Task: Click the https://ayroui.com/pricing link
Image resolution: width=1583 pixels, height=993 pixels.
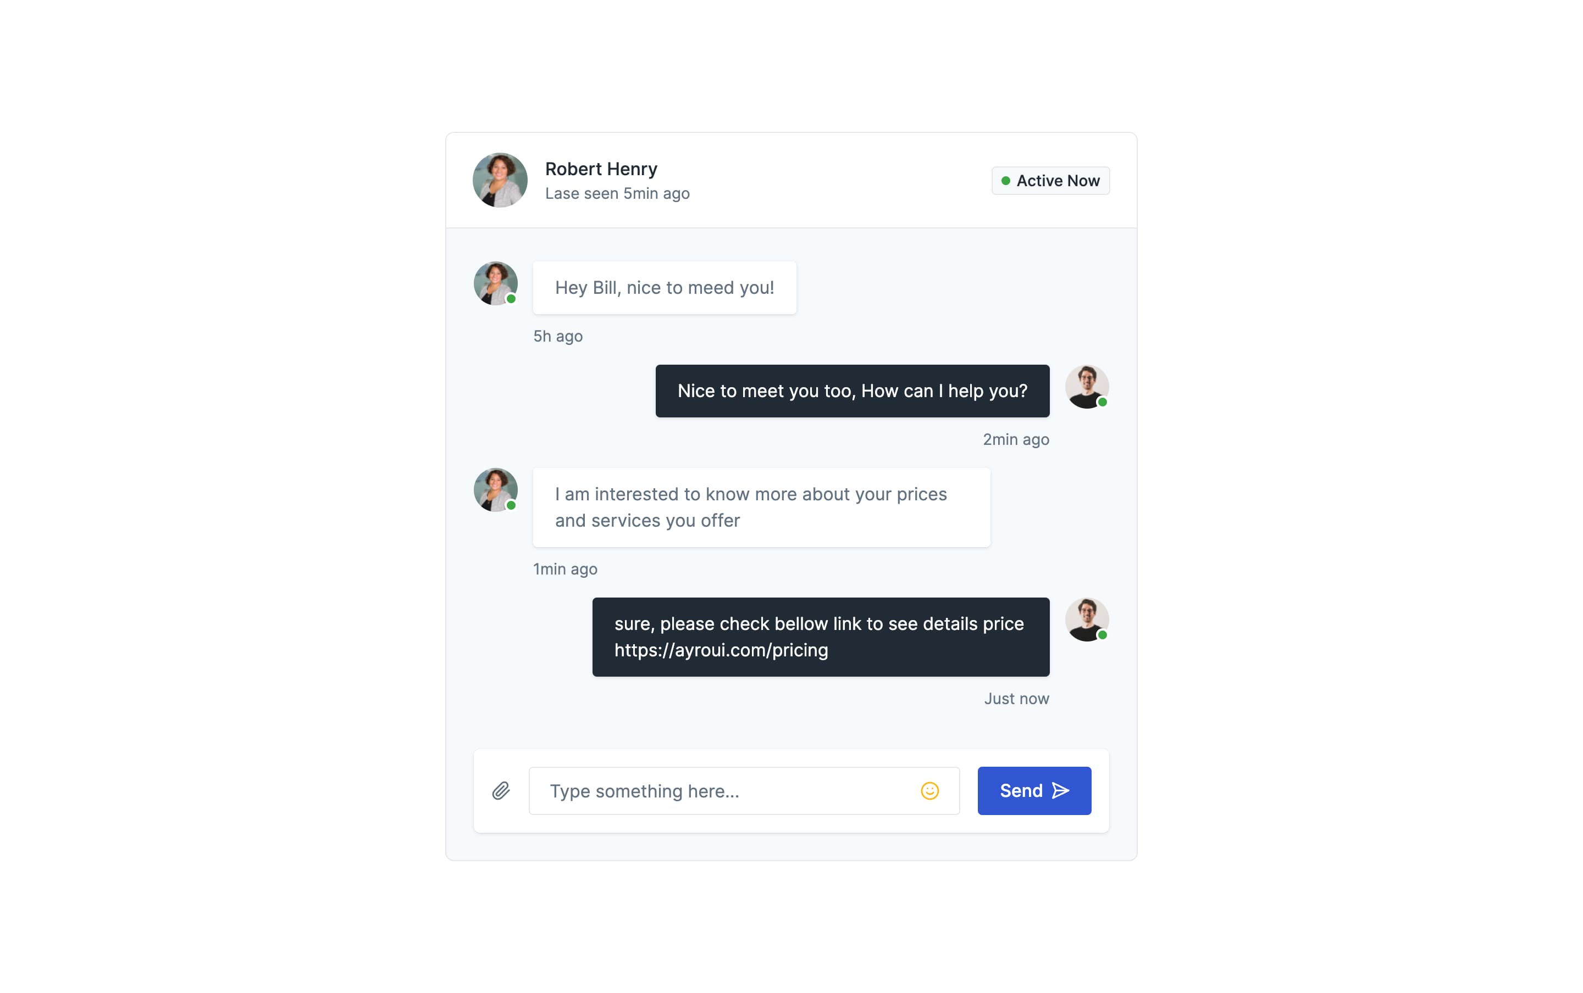Action: [720, 650]
